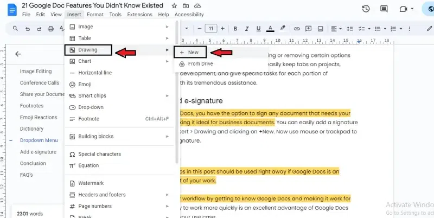Insert an Equation
The image size is (434, 218).
coord(119,165)
